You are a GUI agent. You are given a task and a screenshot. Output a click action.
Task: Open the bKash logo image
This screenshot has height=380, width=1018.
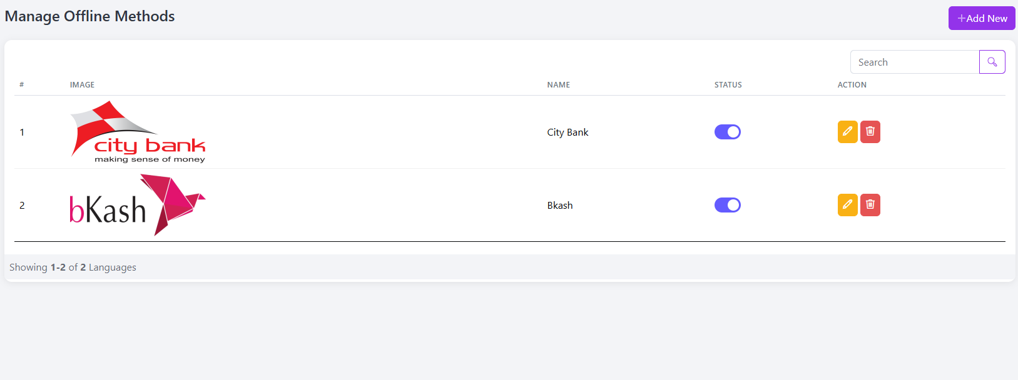[138, 205]
